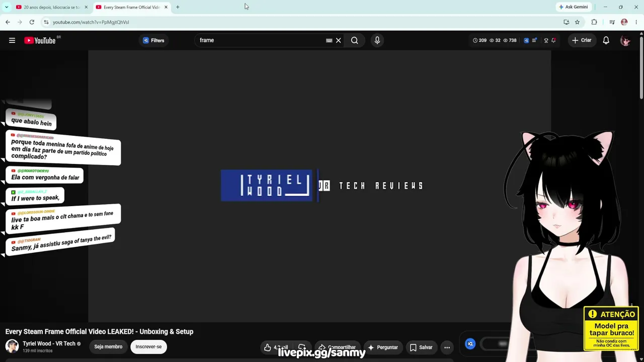This screenshot has width=644, height=362.
Task: Open the 'Tyriel Wood - VR Tech' channel link
Action: [49, 344]
